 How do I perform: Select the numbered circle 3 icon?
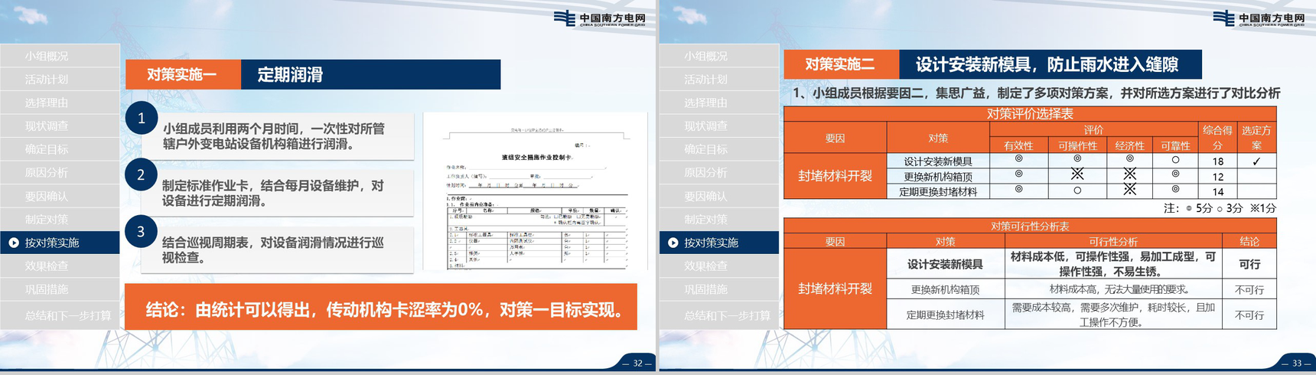pyautogui.click(x=141, y=232)
